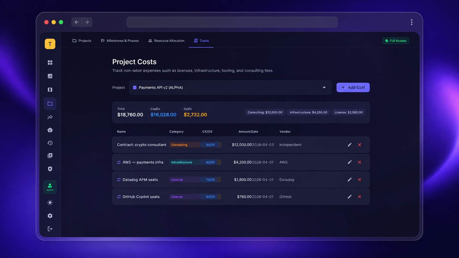Delete the GitHub Copilot seats cost
This screenshot has height=258, width=459.
click(x=360, y=197)
